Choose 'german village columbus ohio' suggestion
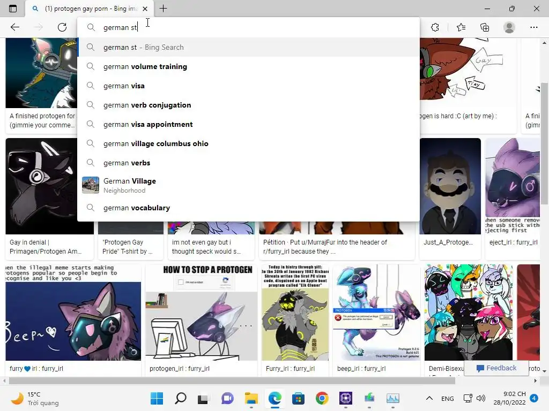The width and height of the screenshot is (549, 411). (x=249, y=143)
